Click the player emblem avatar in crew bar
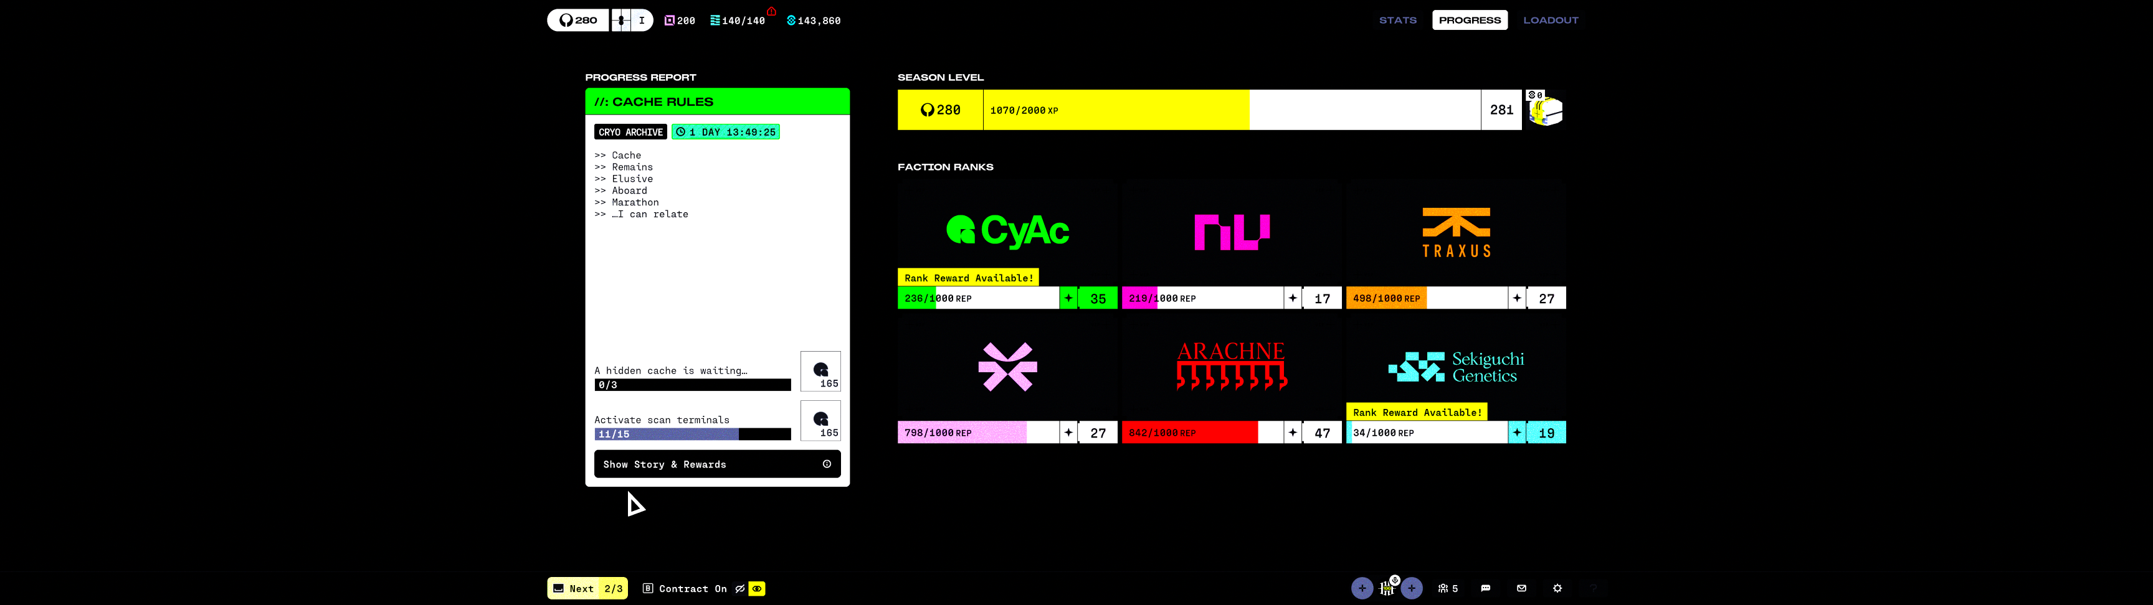The height and width of the screenshot is (605, 2153). pyautogui.click(x=1387, y=589)
